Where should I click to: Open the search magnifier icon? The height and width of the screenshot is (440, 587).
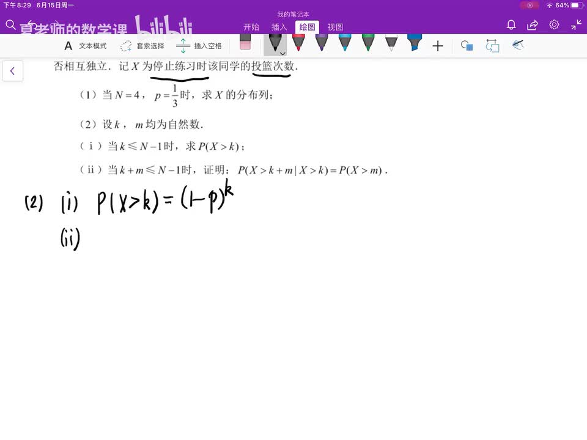10,25
